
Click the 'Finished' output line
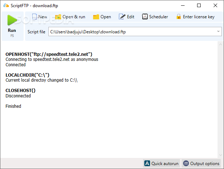pos(13,106)
